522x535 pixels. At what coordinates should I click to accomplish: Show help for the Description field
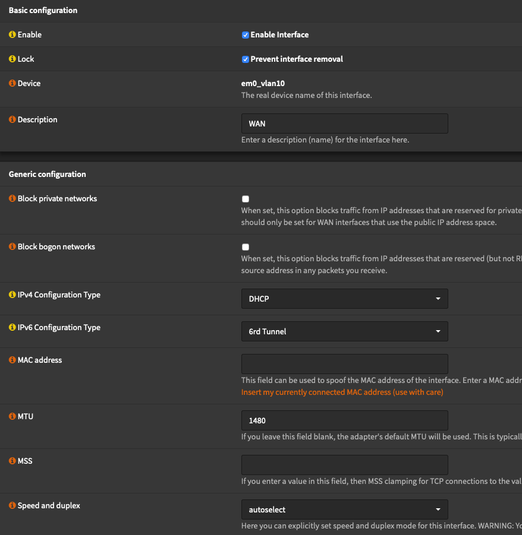tap(12, 120)
